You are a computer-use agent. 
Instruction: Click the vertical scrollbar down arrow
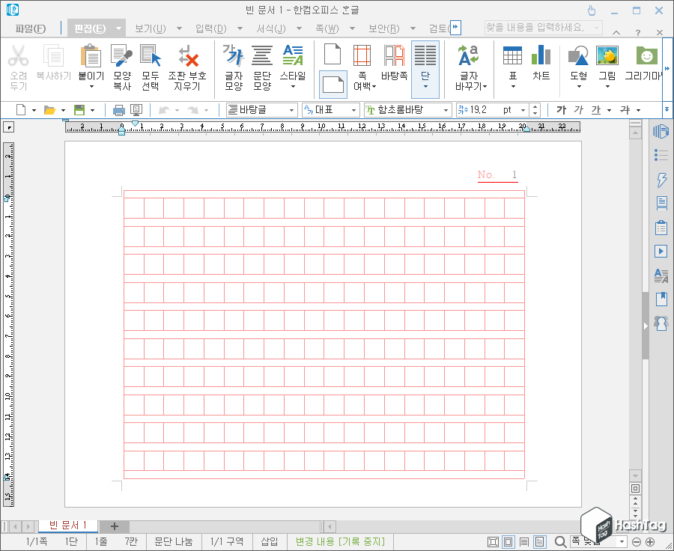click(635, 476)
